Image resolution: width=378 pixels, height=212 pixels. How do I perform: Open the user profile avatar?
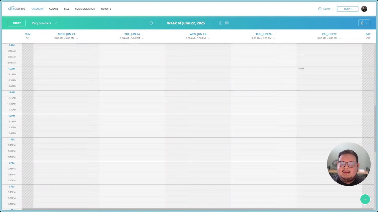coord(364,9)
